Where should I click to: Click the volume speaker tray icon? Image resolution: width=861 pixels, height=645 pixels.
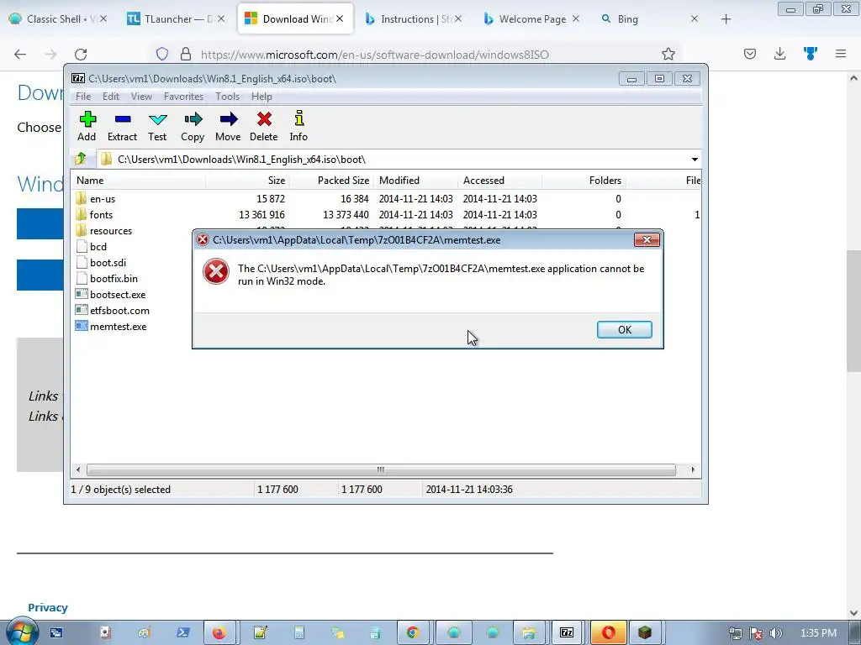(x=776, y=633)
